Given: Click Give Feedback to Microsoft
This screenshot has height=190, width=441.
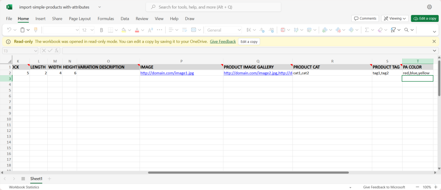Looking at the screenshot, I should [384, 187].
